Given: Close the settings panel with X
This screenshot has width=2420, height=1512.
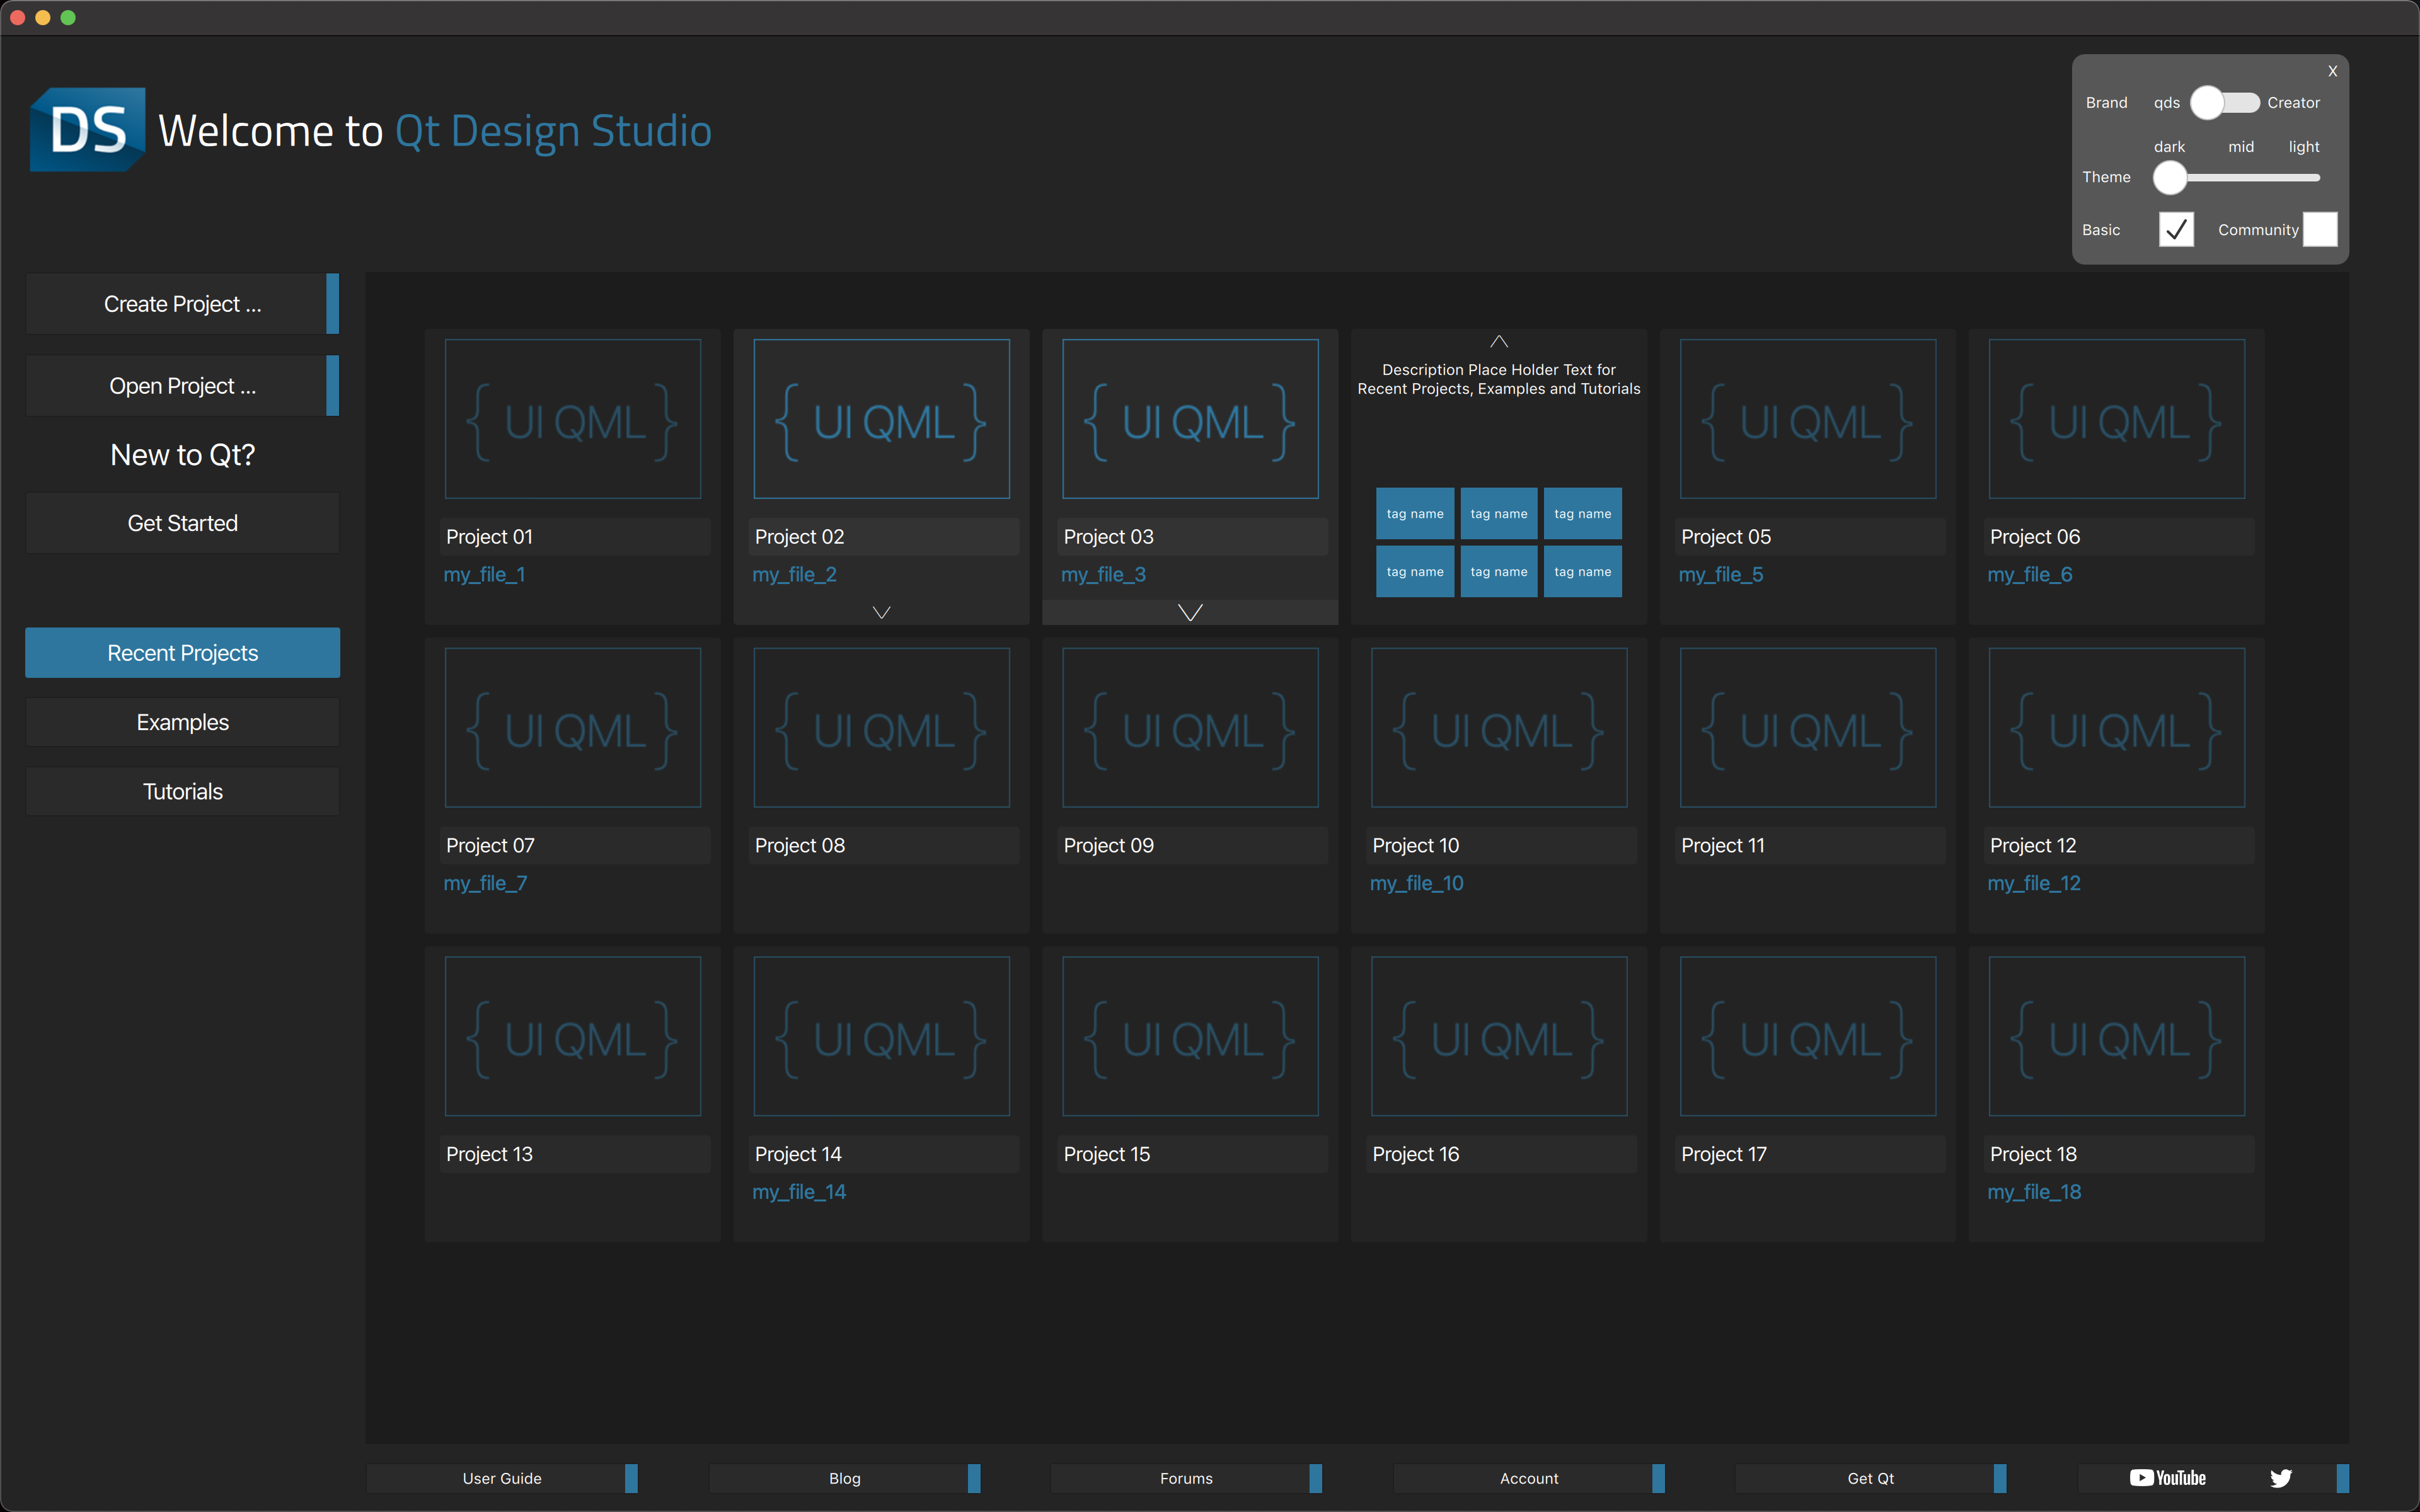Looking at the screenshot, I should 2332,72.
